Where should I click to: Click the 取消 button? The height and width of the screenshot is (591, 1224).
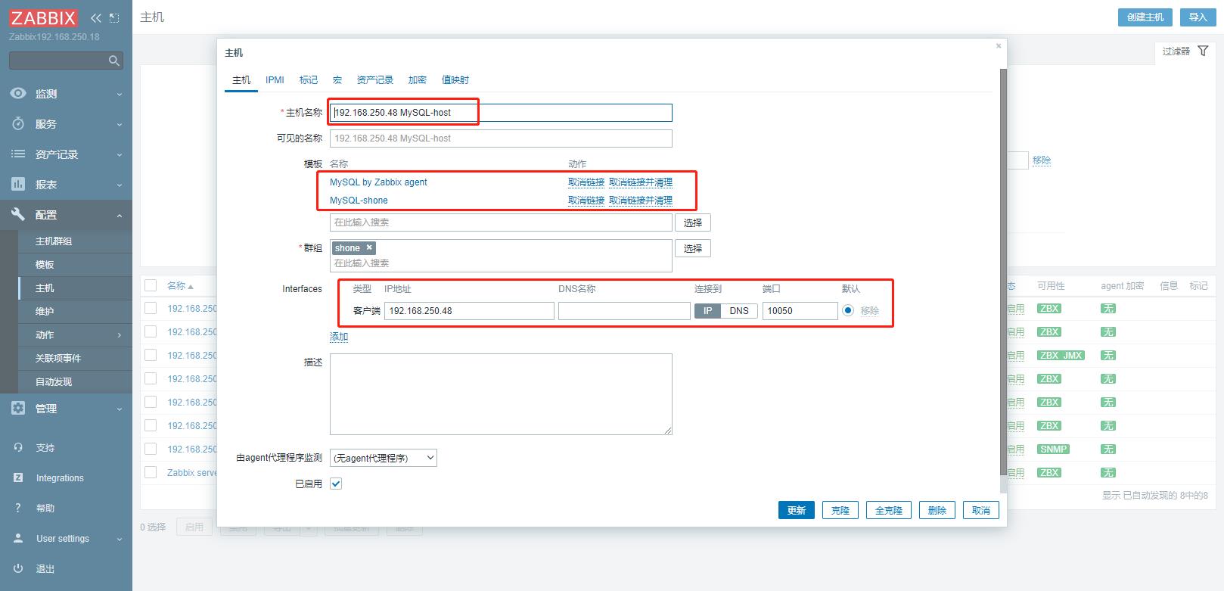981,510
